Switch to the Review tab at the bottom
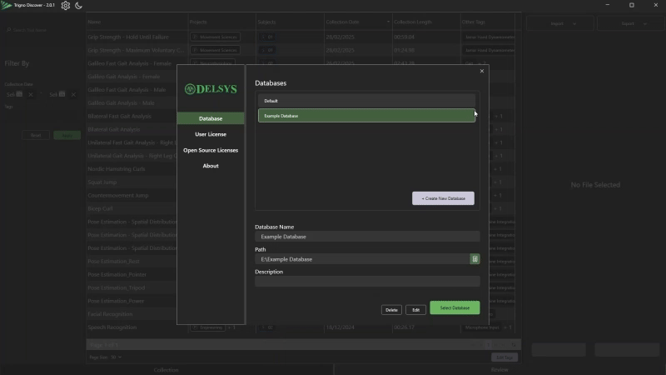 (499, 370)
